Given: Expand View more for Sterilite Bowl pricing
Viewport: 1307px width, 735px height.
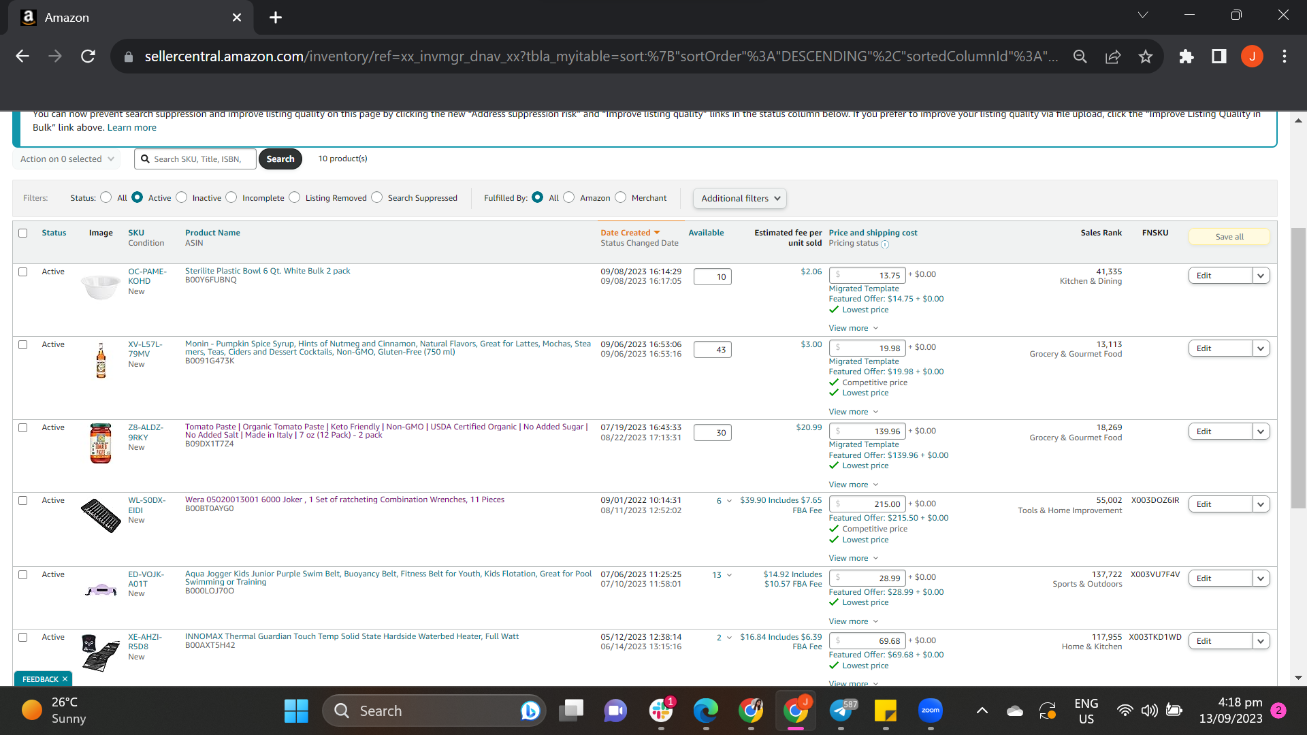Looking at the screenshot, I should [854, 329].
